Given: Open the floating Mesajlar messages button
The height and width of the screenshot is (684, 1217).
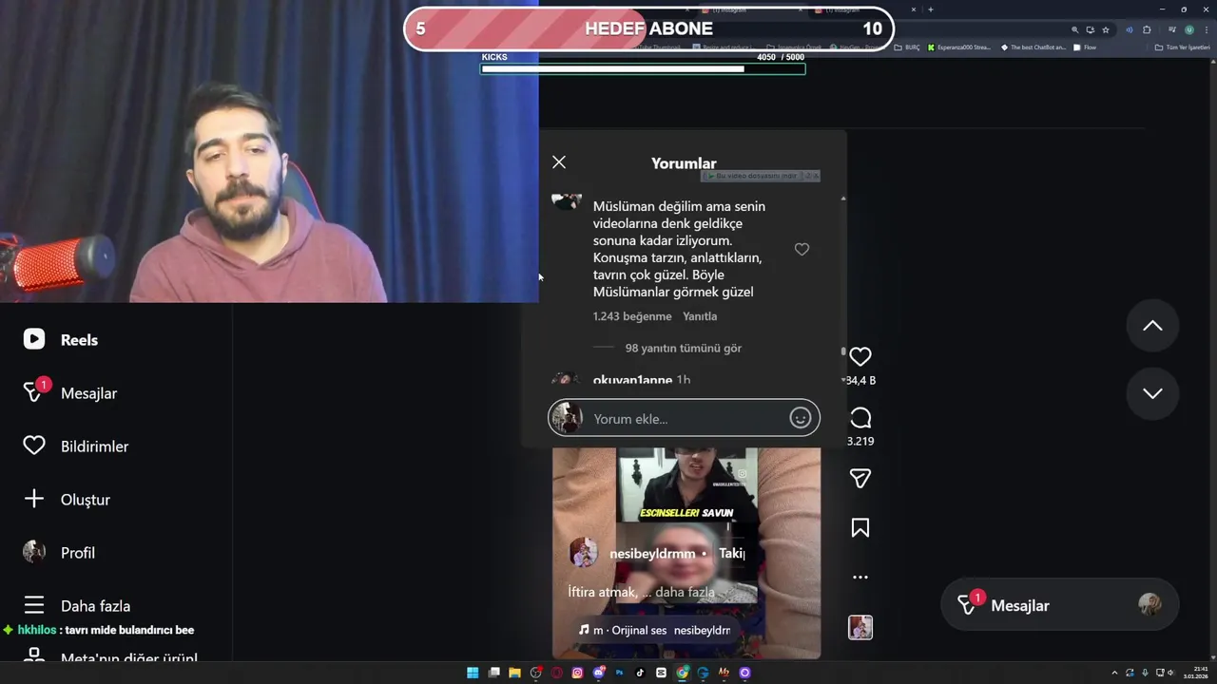Looking at the screenshot, I should pos(1059,605).
